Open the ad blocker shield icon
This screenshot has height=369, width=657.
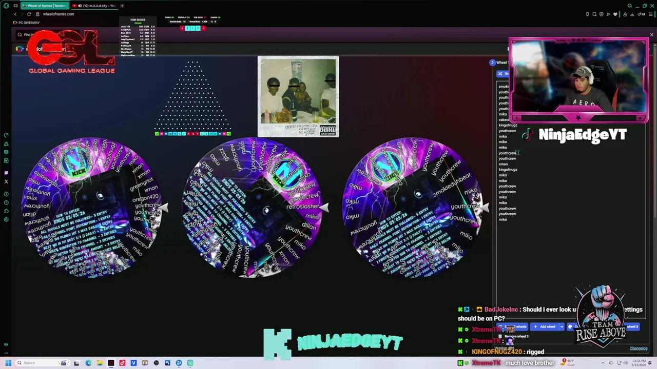pyautogui.click(x=601, y=14)
